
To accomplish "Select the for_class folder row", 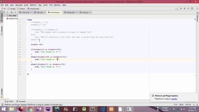I will (10, 16).
